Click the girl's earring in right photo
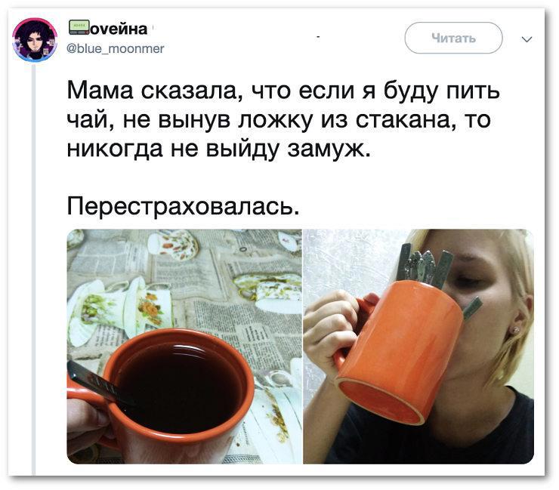Viewport: 559px width, 490px height. click(x=514, y=331)
